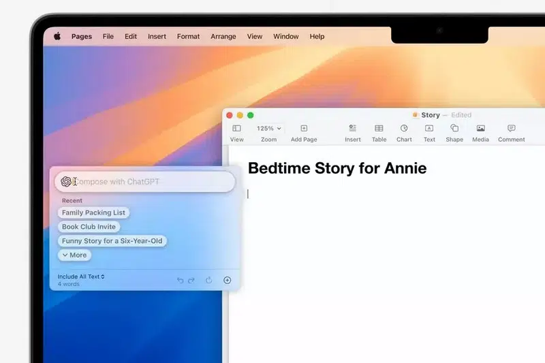Click the circled plus icon
Screen dimensions: 545x363
(228, 280)
